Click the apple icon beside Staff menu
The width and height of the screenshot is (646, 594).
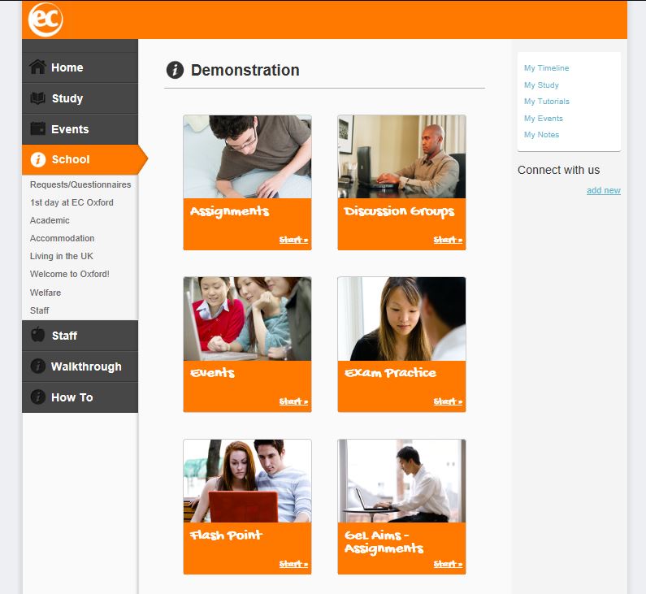pyautogui.click(x=38, y=335)
